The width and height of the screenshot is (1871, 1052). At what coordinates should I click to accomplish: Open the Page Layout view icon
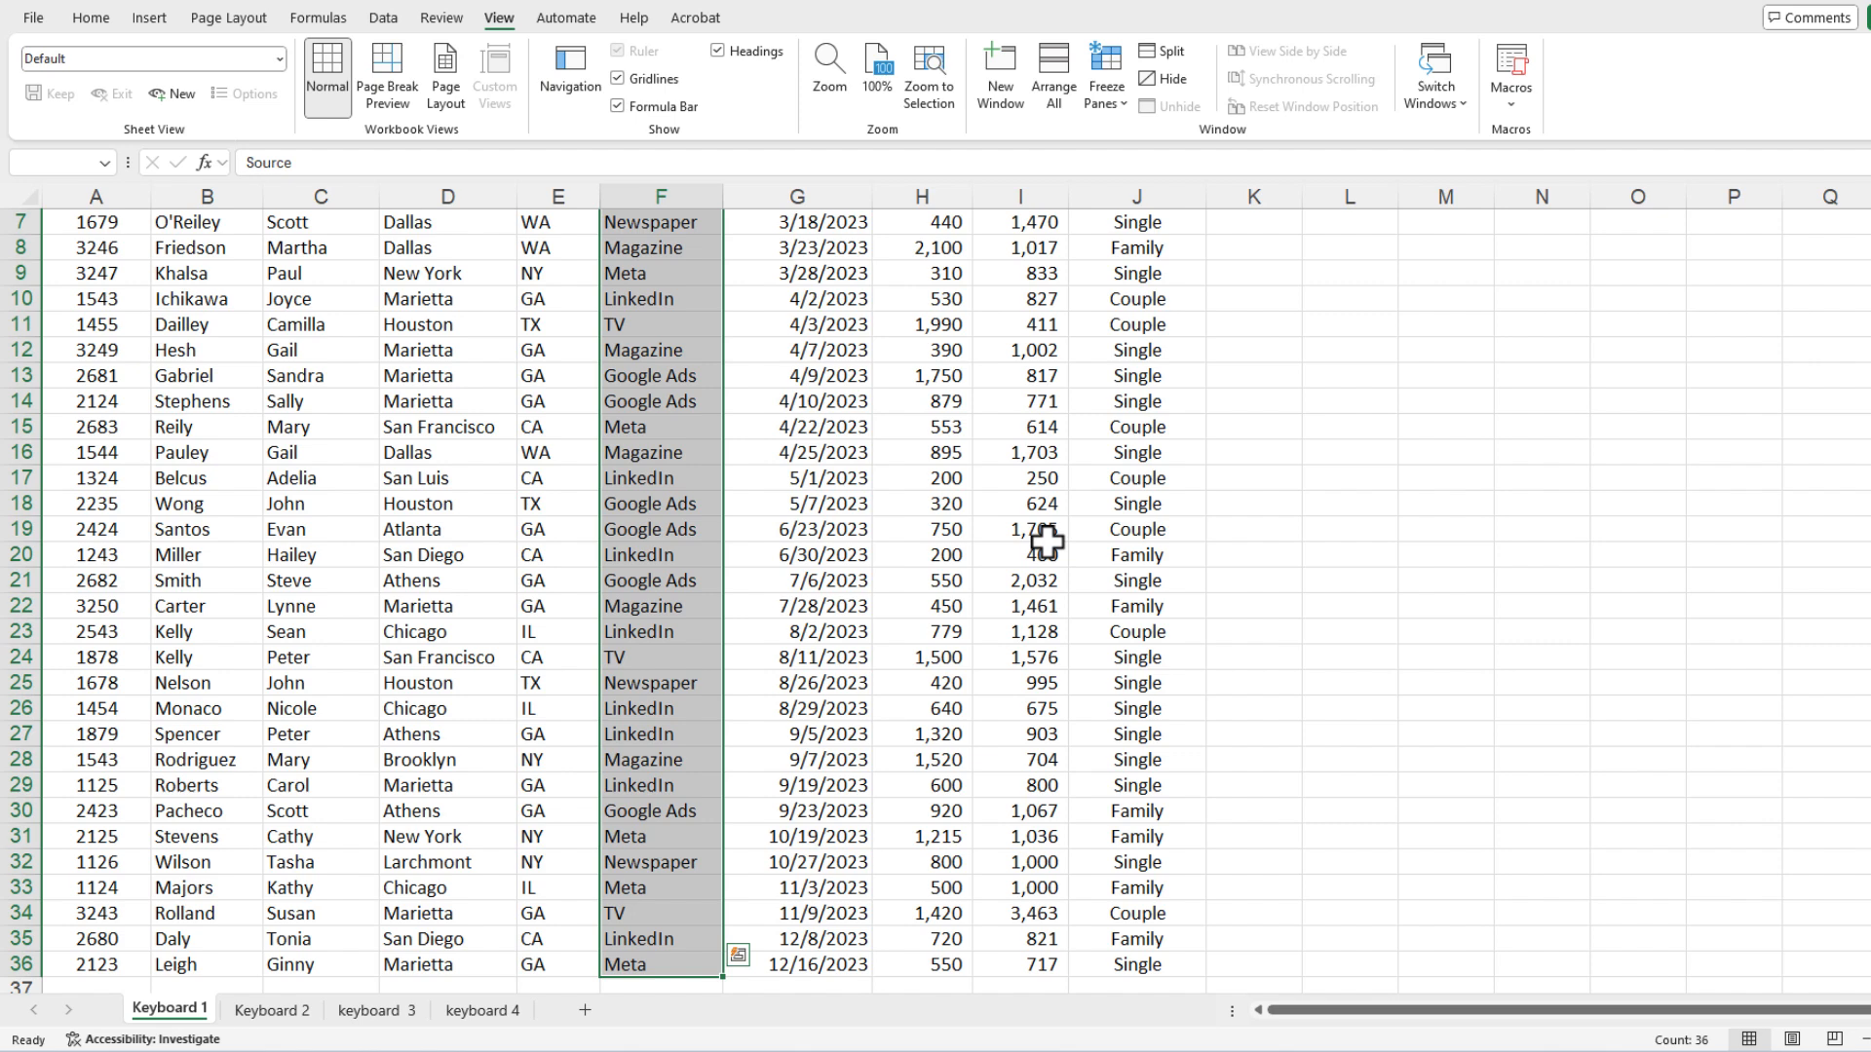coord(445,60)
